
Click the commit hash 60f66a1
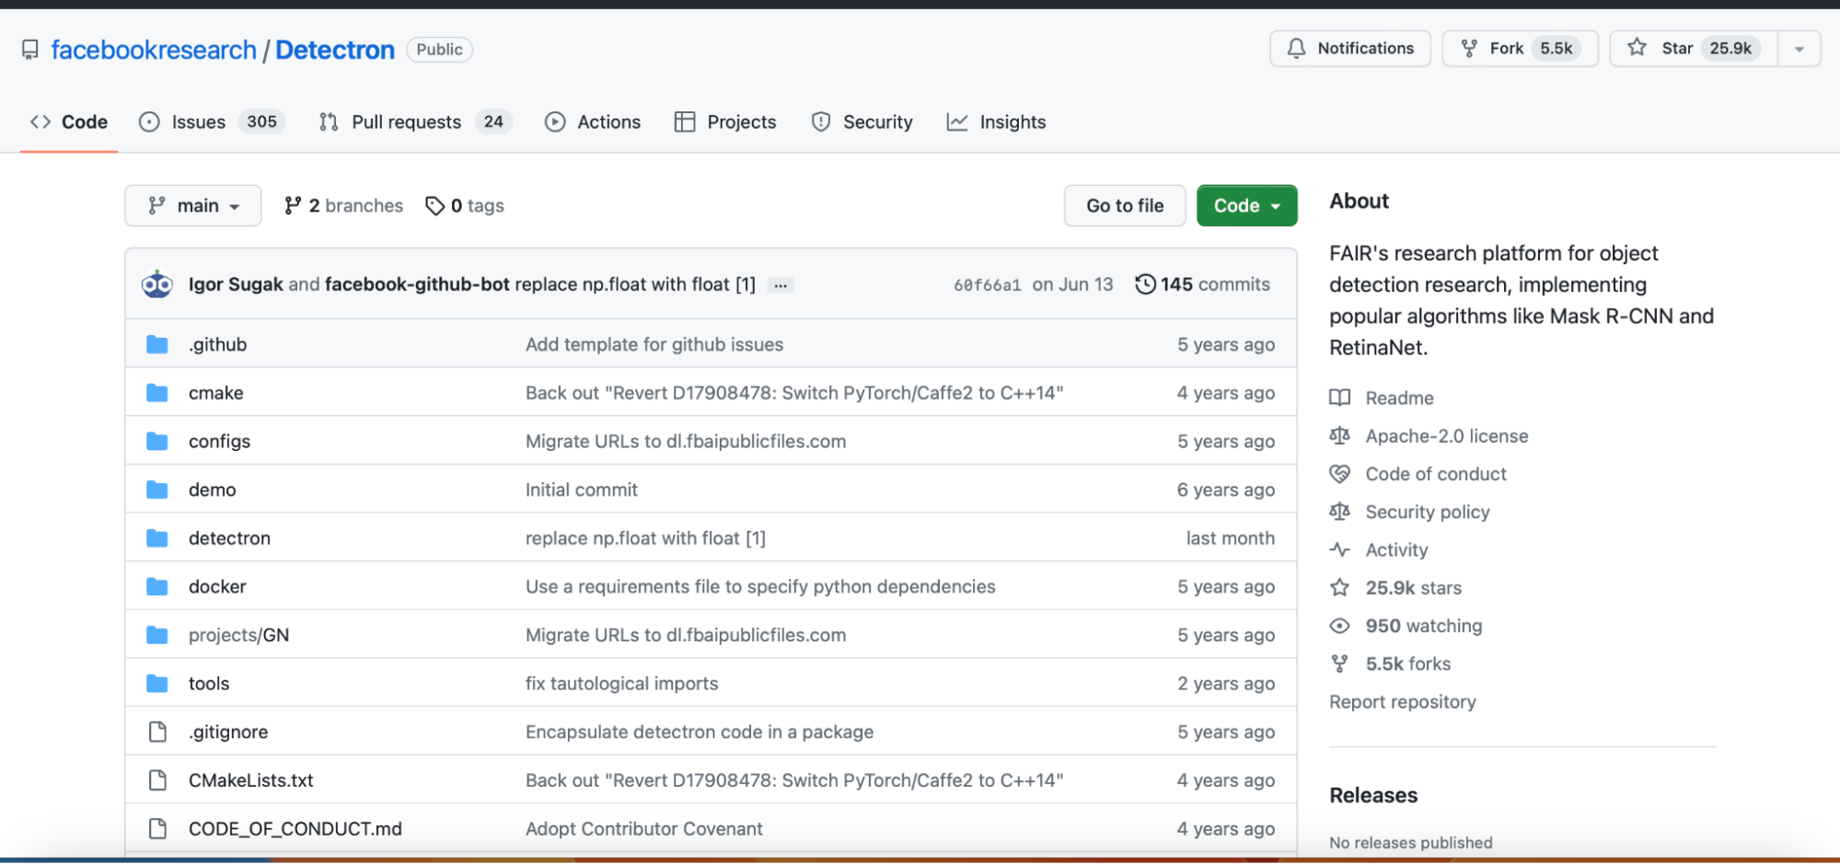point(987,284)
